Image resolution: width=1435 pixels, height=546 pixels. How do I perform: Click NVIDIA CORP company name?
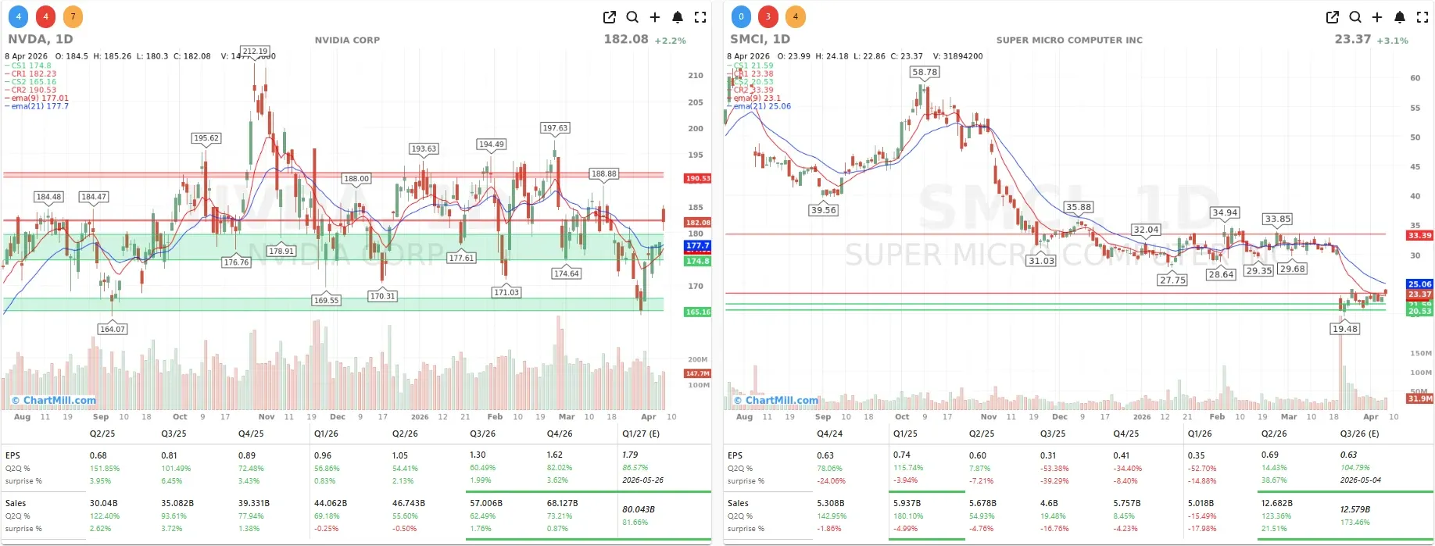(x=347, y=40)
